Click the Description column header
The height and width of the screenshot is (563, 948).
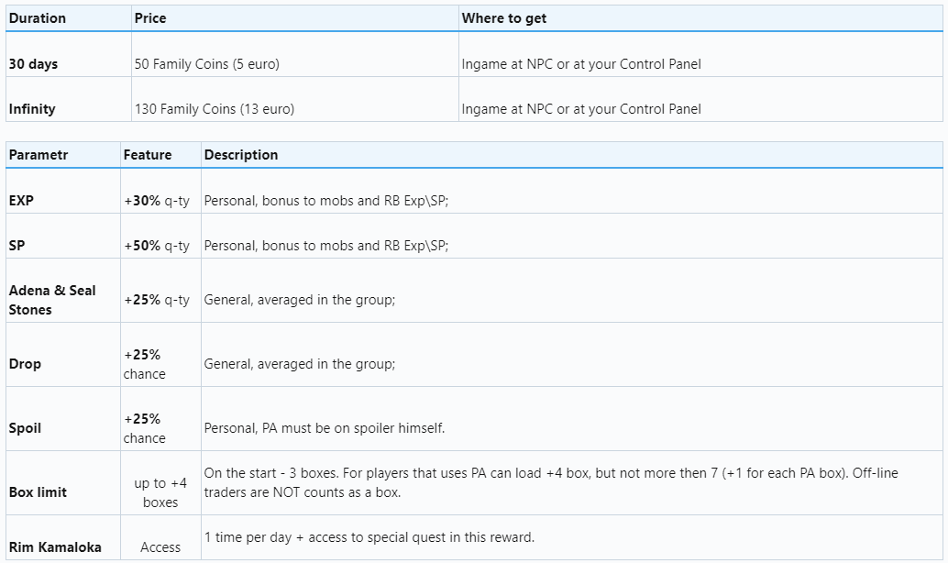tap(241, 155)
